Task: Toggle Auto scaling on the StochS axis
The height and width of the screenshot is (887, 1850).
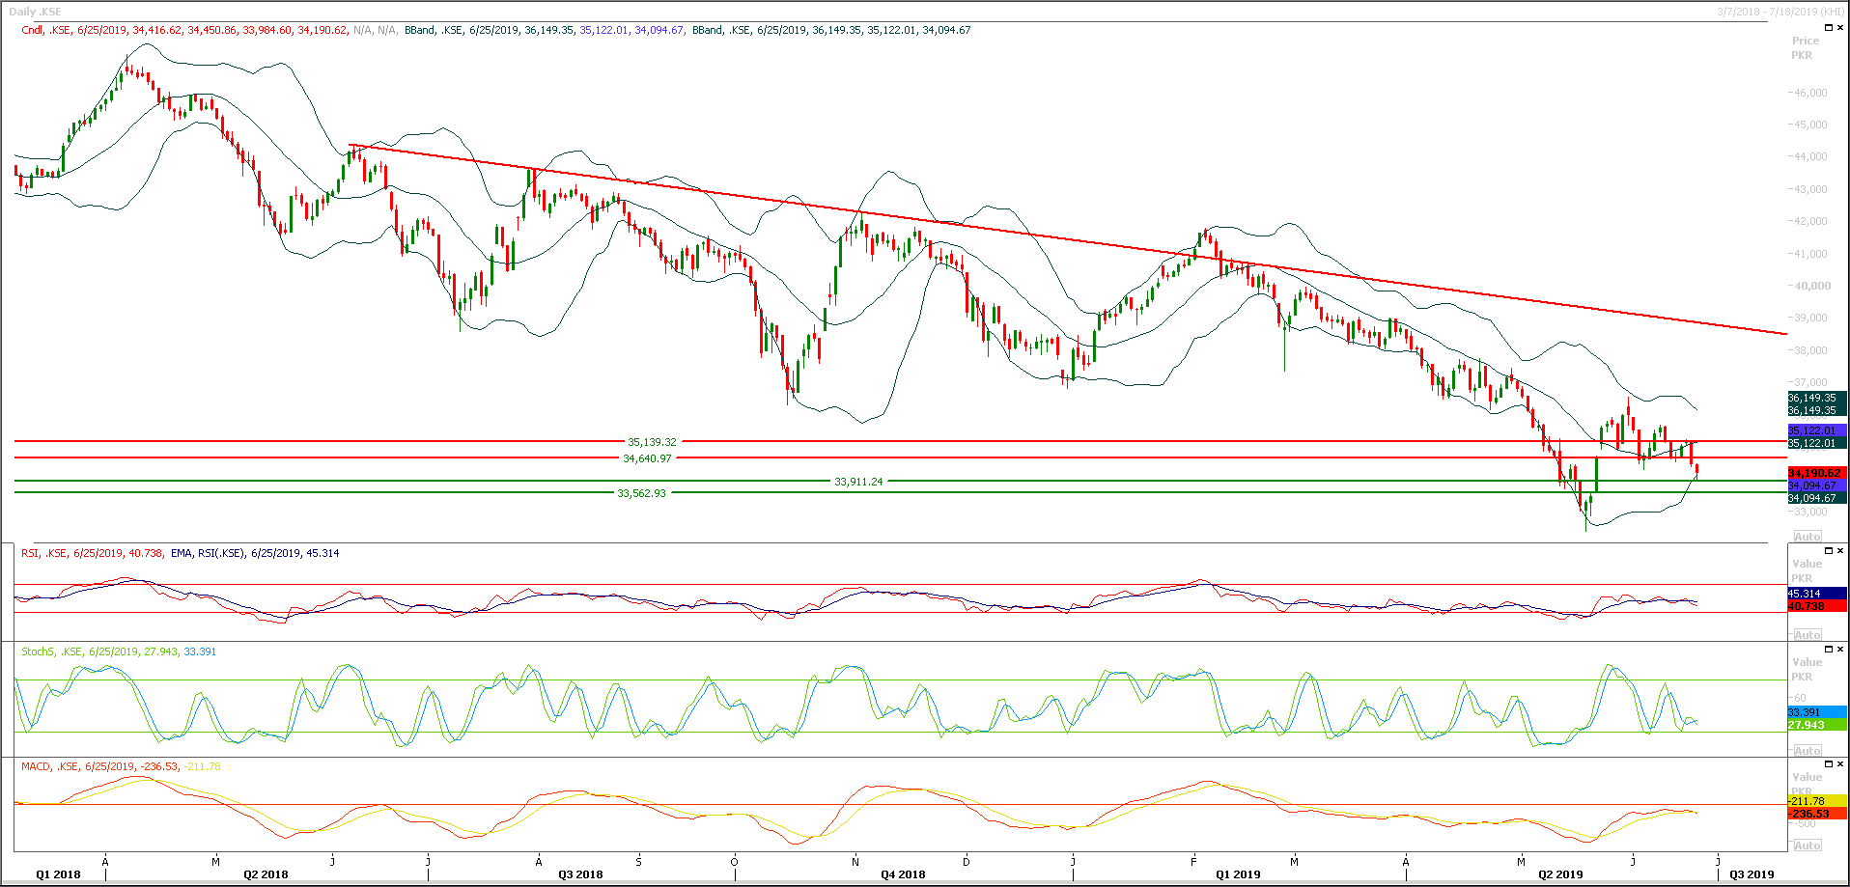Action: click(x=1808, y=750)
